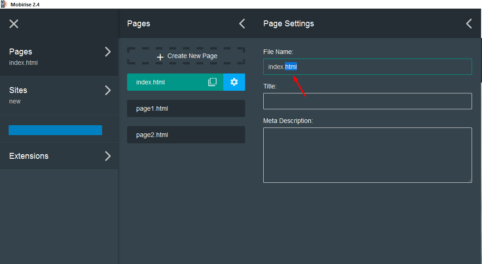482x264 pixels.
Task: Close the side menu with X icon
Action: pyautogui.click(x=14, y=24)
